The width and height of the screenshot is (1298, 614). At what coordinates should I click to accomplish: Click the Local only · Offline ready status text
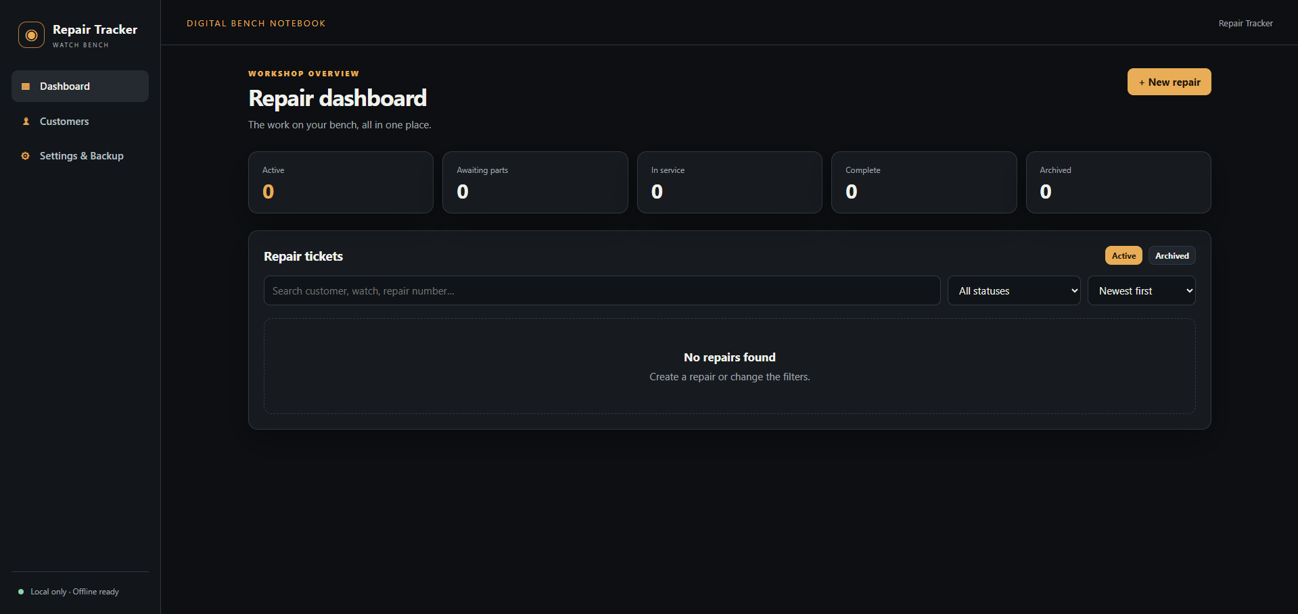[x=74, y=592]
